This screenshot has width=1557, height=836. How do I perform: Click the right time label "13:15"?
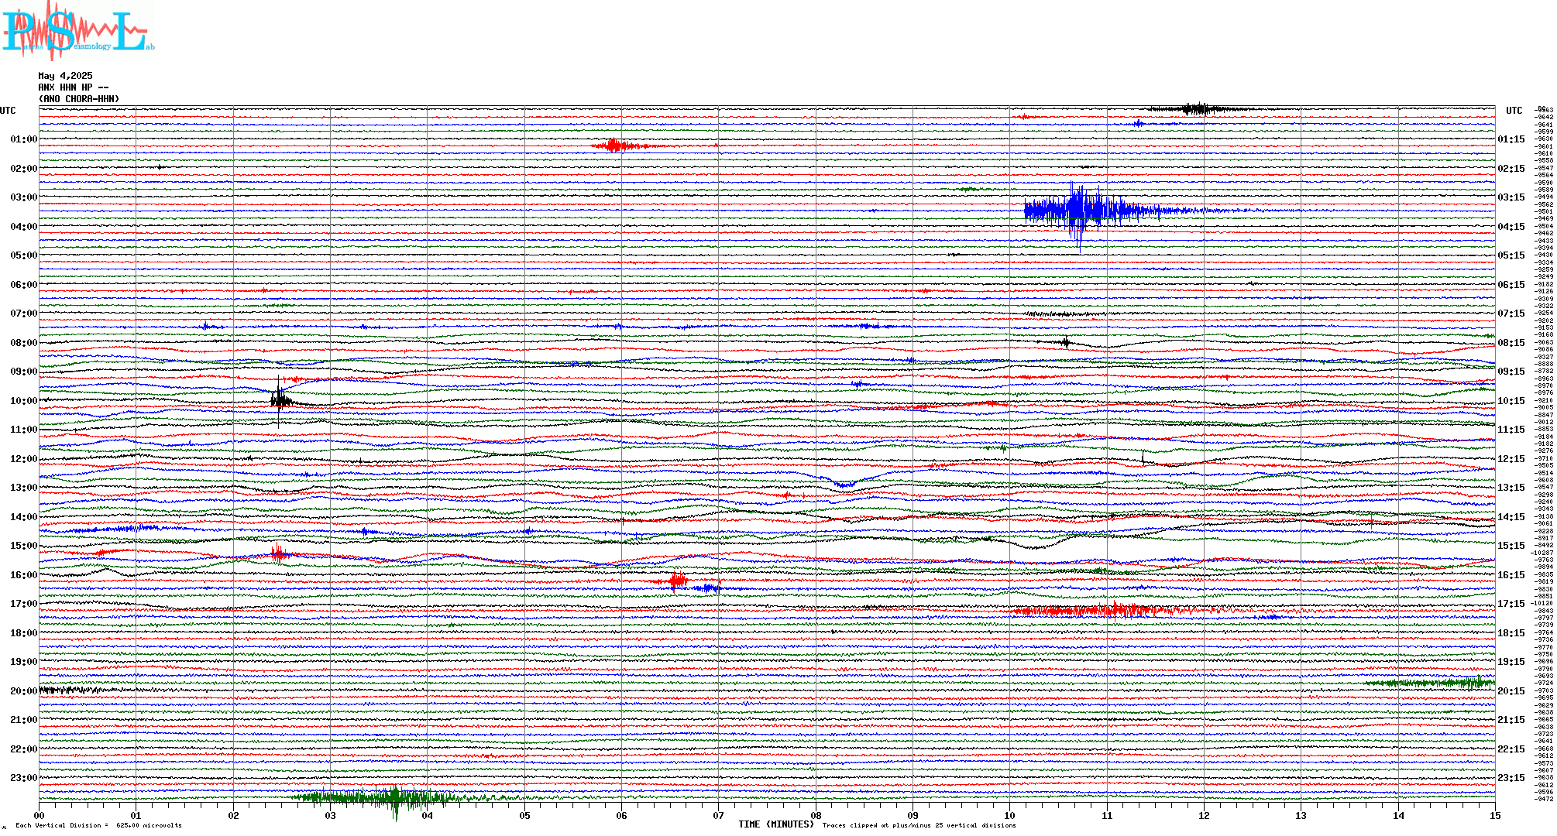coord(1511,488)
